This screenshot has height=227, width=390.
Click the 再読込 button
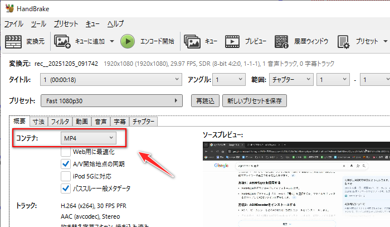tap(204, 101)
